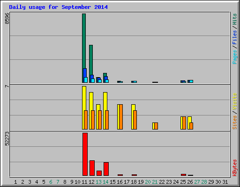Click day label 13 on the x-axis

[x=98, y=182]
